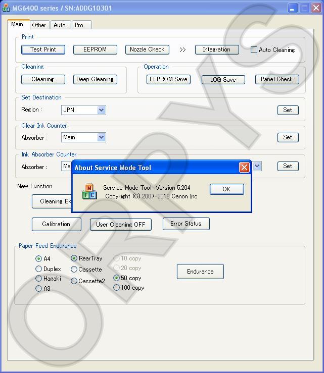Click the MFC blocks icon in About dialog

click(89, 191)
